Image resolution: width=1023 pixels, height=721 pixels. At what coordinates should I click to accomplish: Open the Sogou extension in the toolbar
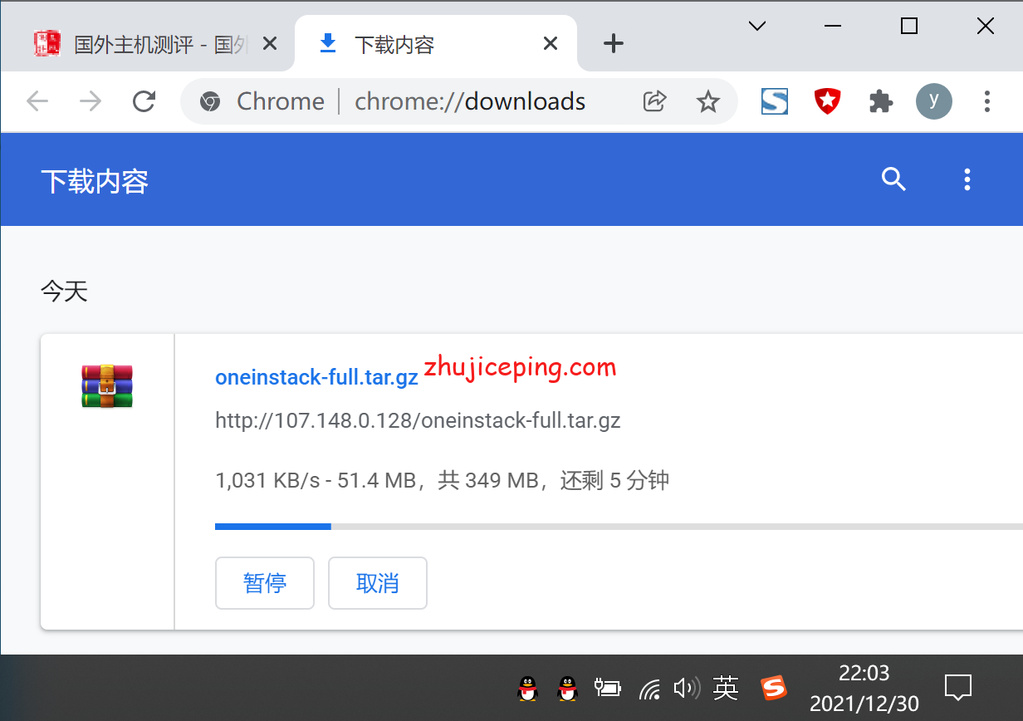point(774,101)
